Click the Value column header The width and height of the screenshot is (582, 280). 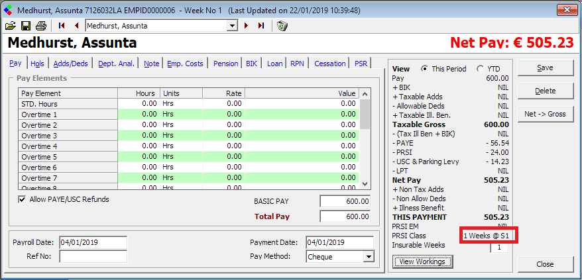302,93
